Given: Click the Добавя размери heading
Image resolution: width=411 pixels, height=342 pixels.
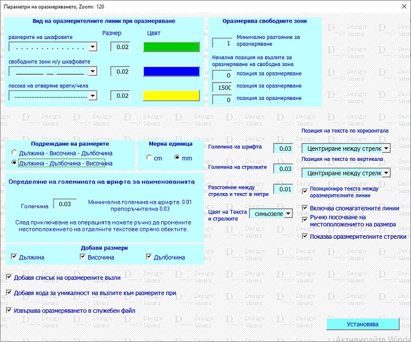Looking at the screenshot, I should click(105, 248).
